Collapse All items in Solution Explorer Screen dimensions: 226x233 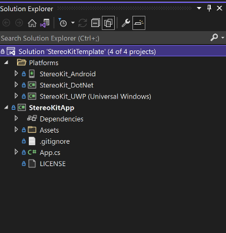[95, 23]
